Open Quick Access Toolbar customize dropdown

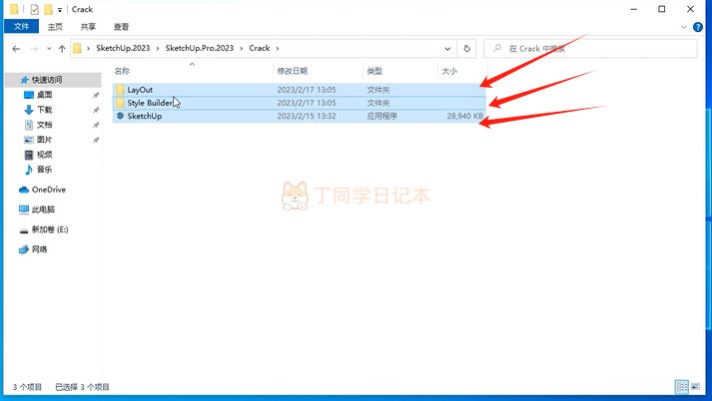tap(60, 10)
